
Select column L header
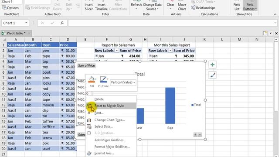pyautogui.click(x=222, y=40)
